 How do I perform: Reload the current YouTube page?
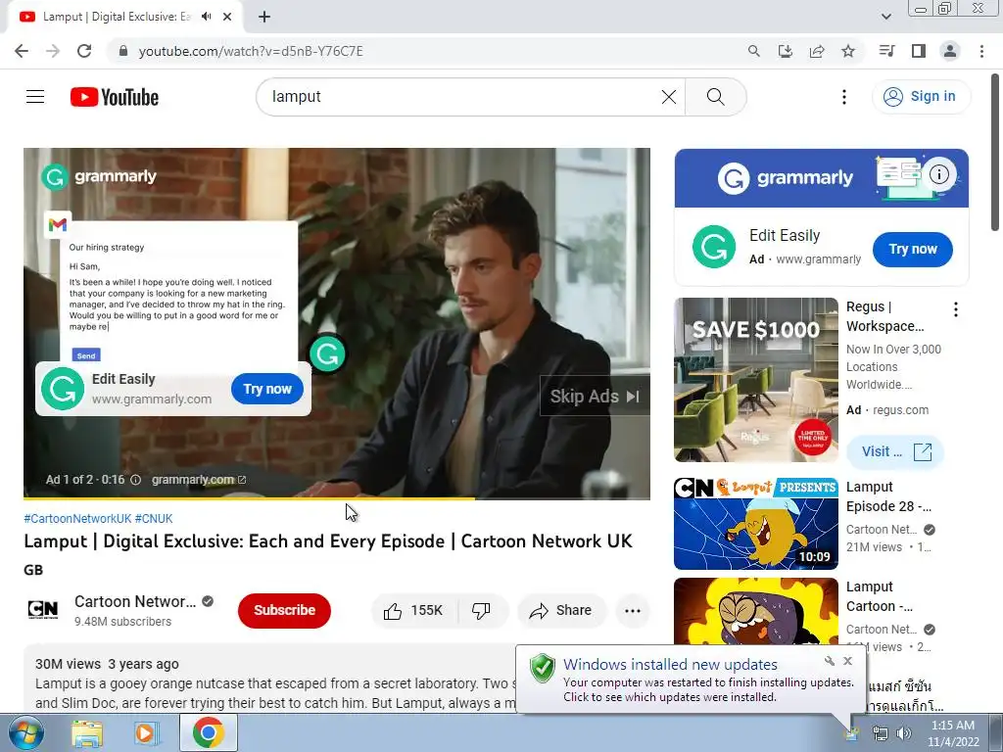84,51
